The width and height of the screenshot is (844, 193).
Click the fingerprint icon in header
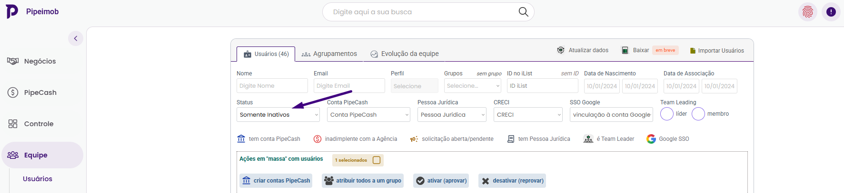[x=807, y=12]
